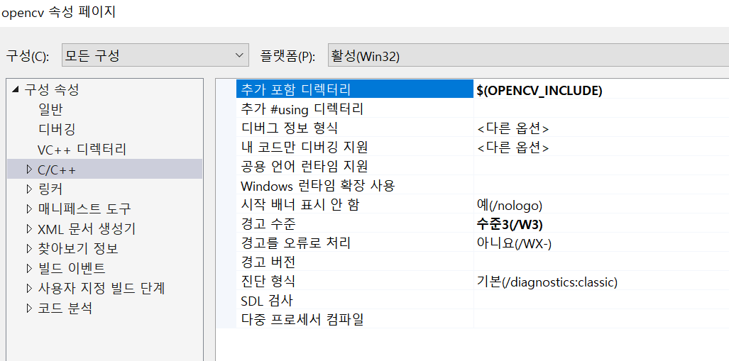Select 공용 언어 런타임 지원 property

[x=355, y=166]
